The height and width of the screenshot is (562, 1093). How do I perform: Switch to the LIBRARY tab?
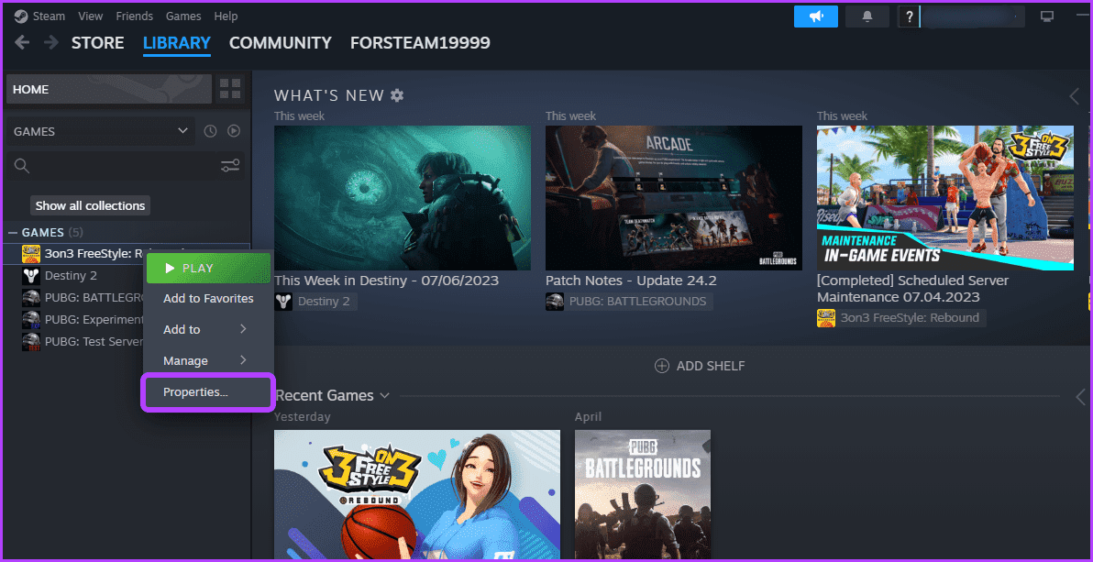176,43
